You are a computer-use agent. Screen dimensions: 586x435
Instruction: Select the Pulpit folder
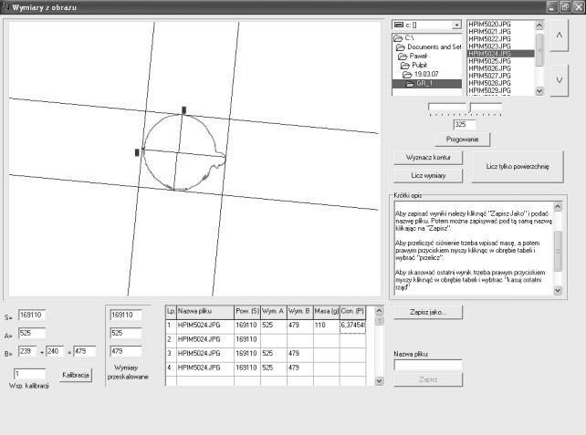pyautogui.click(x=414, y=65)
